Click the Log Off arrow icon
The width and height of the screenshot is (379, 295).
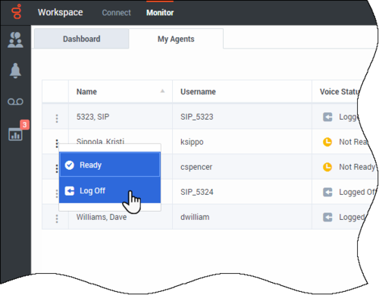tap(70, 191)
